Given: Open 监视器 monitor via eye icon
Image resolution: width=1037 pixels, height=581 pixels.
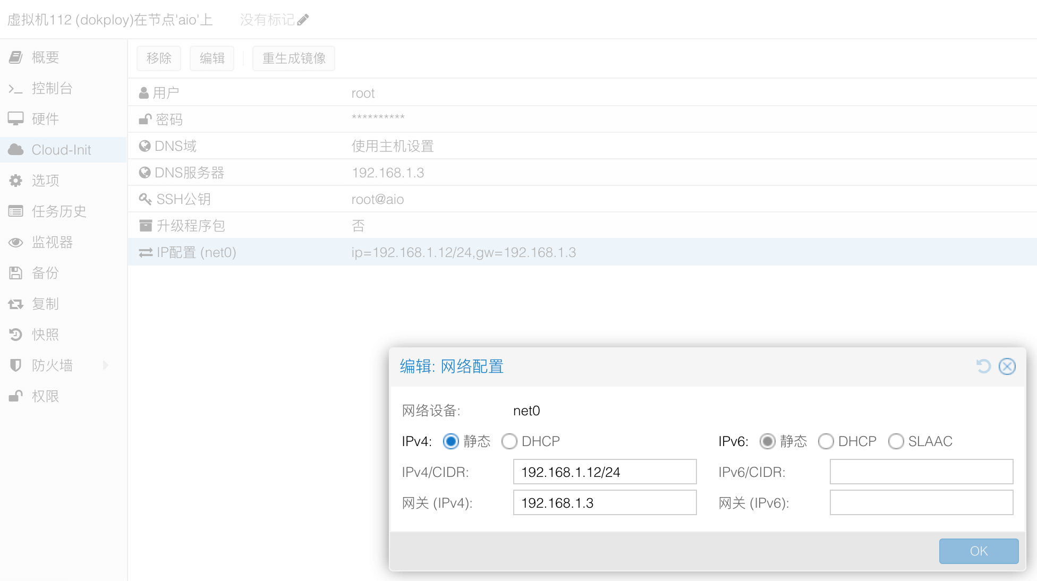Looking at the screenshot, I should point(15,242).
